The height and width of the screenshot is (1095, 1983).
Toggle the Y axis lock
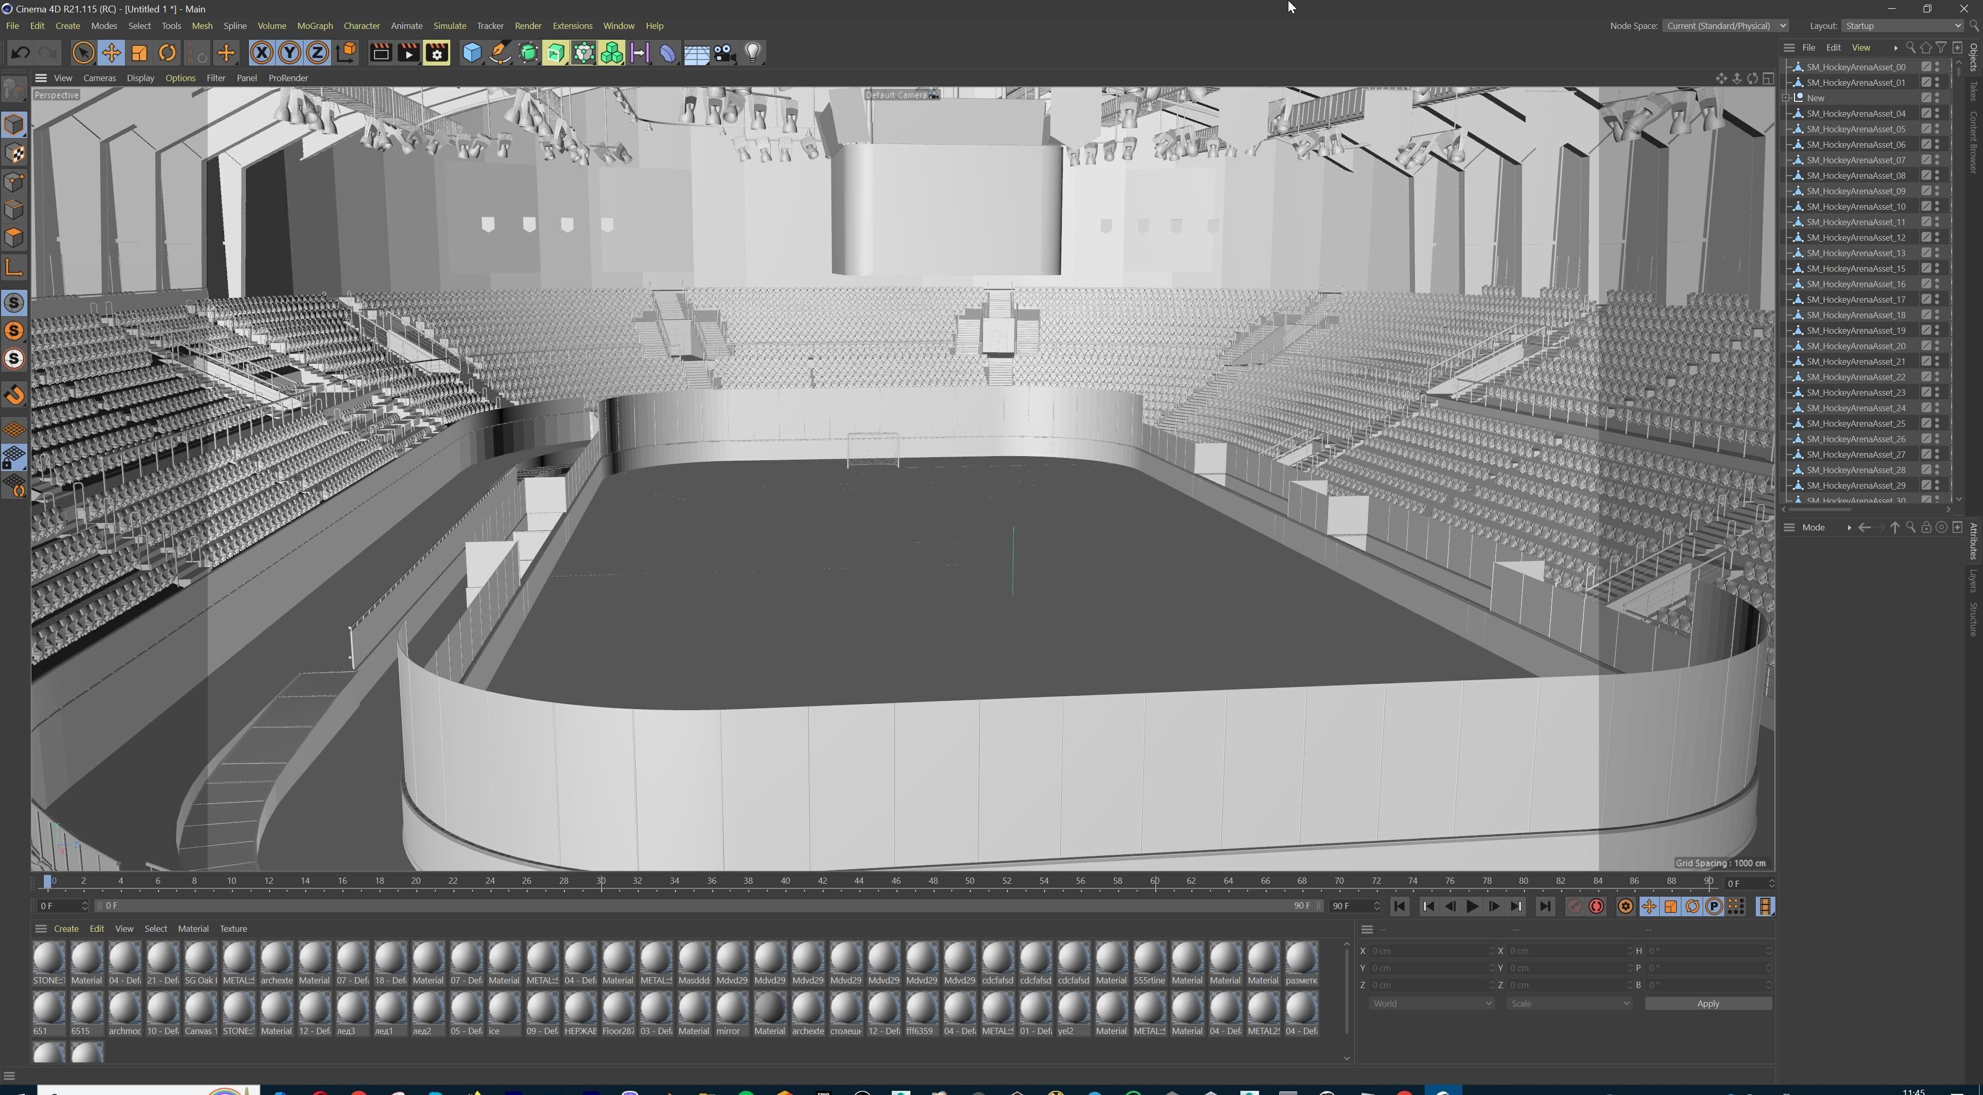(x=289, y=52)
